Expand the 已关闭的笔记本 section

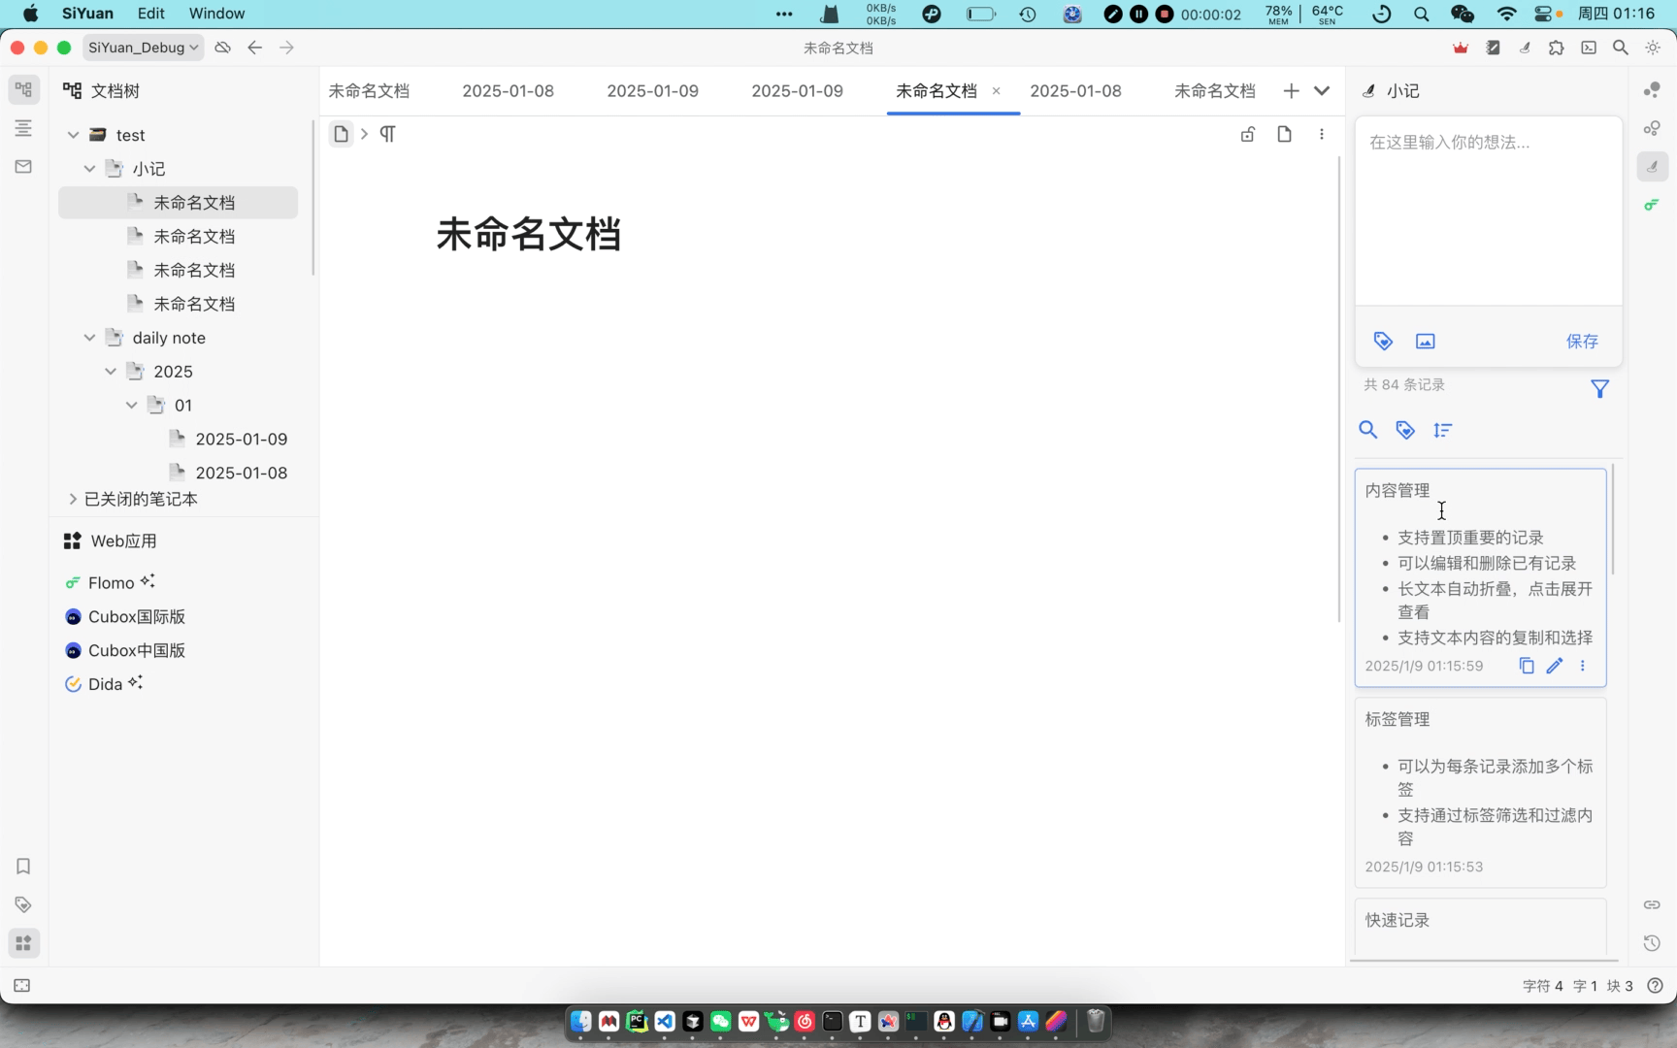coord(72,499)
